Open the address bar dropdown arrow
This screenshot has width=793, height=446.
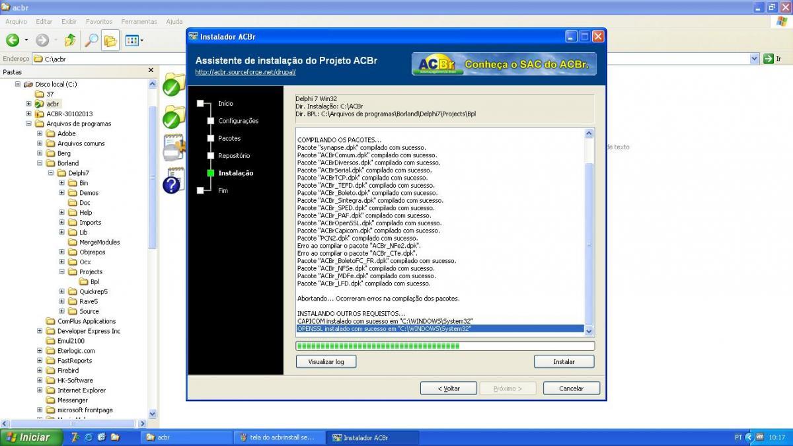coord(755,59)
